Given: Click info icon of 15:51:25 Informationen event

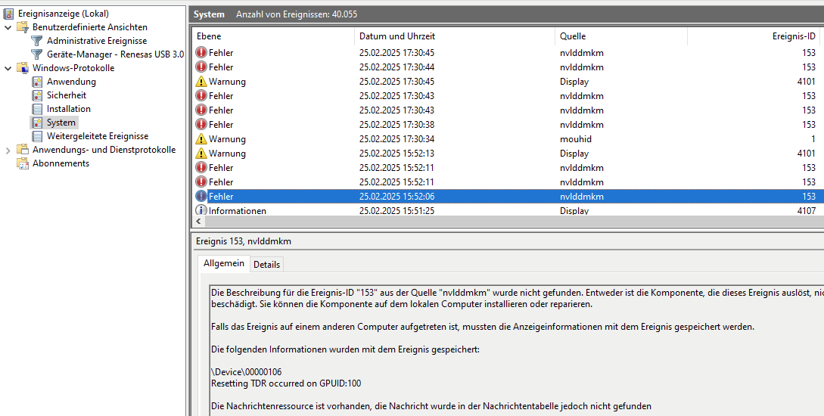Looking at the screenshot, I should 201,210.
